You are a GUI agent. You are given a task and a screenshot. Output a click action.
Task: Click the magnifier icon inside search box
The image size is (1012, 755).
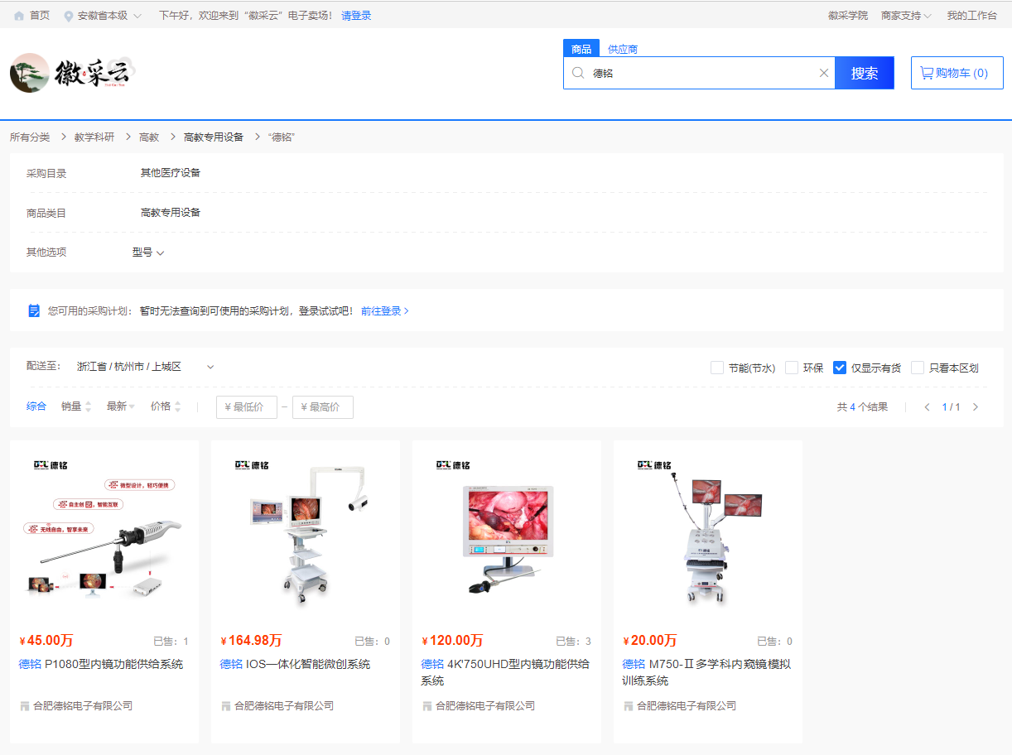(x=578, y=73)
